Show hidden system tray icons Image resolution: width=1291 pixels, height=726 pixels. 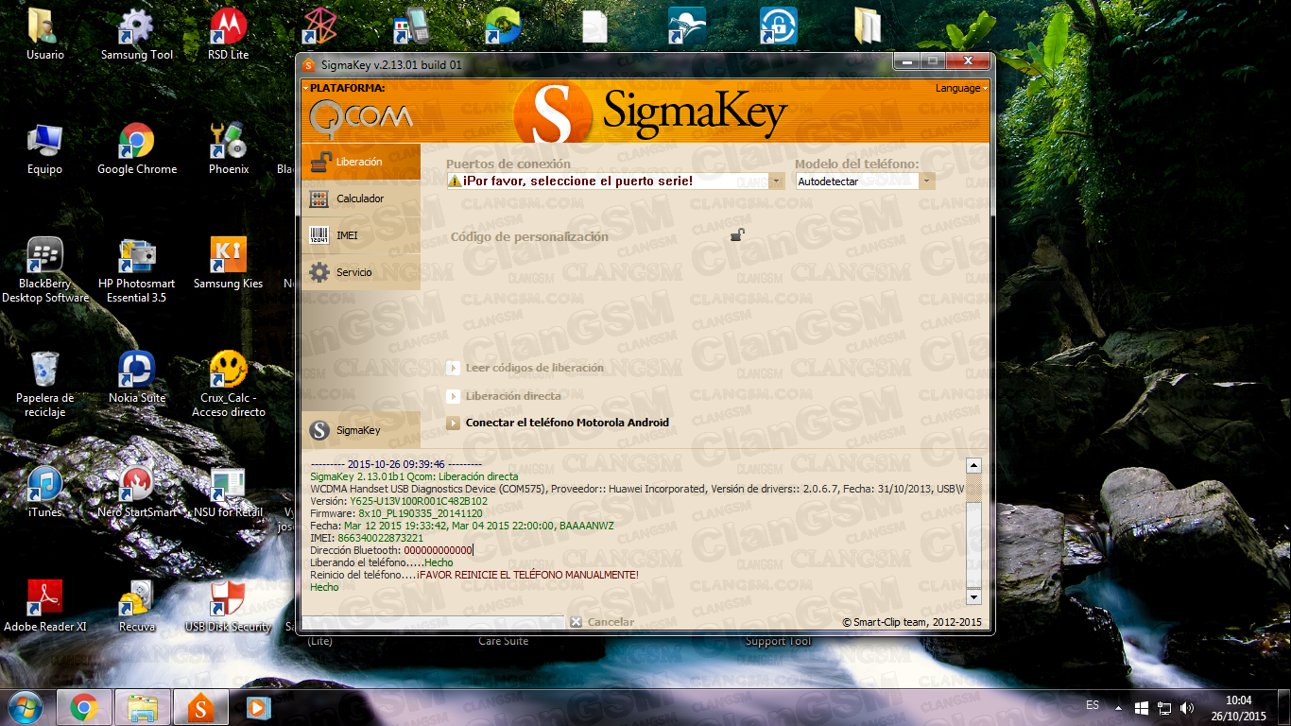(1119, 707)
